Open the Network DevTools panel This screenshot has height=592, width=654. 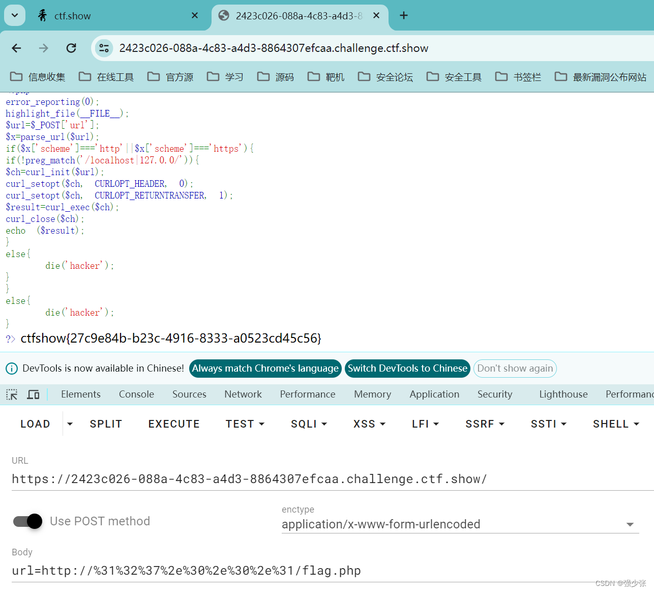click(x=243, y=394)
